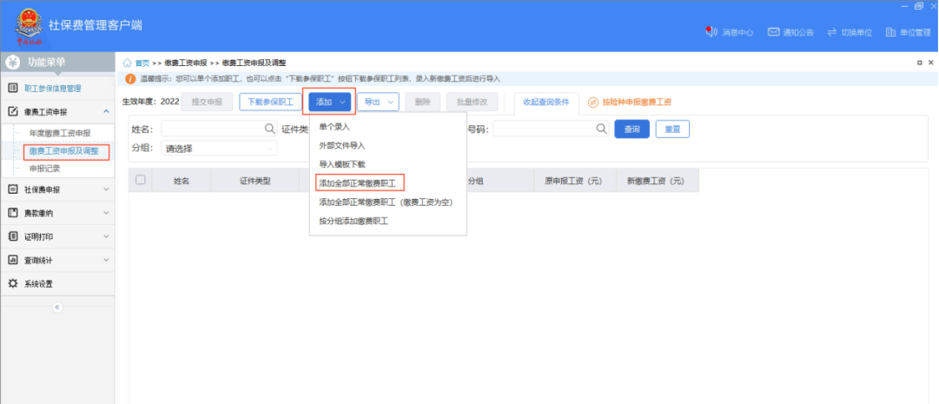This screenshot has height=404, width=939.
Task: Click 切换单位 switch unit
Action: coord(850,32)
